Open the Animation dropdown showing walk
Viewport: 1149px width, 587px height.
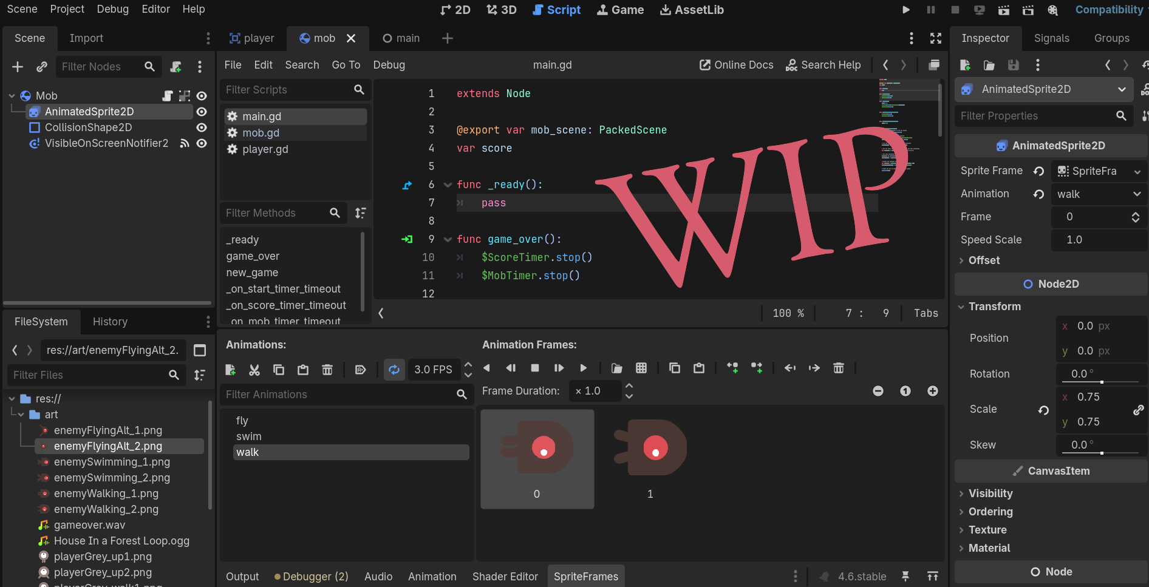[x=1098, y=194]
